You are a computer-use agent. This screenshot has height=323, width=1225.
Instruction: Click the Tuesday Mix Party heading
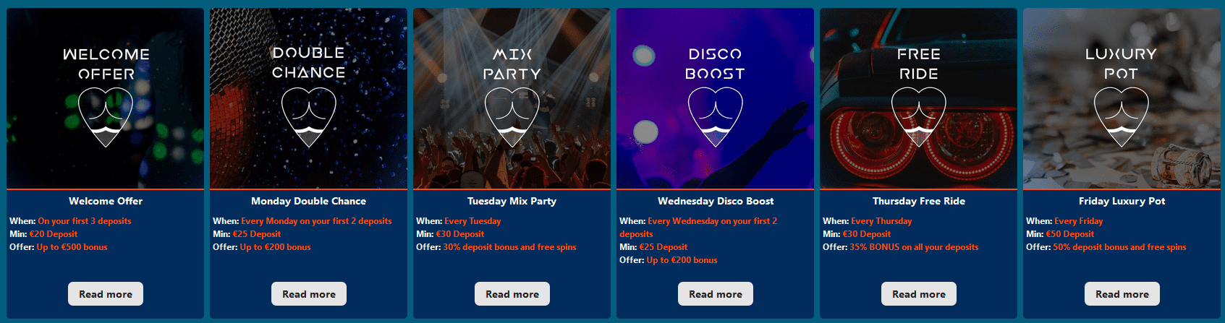(512, 201)
